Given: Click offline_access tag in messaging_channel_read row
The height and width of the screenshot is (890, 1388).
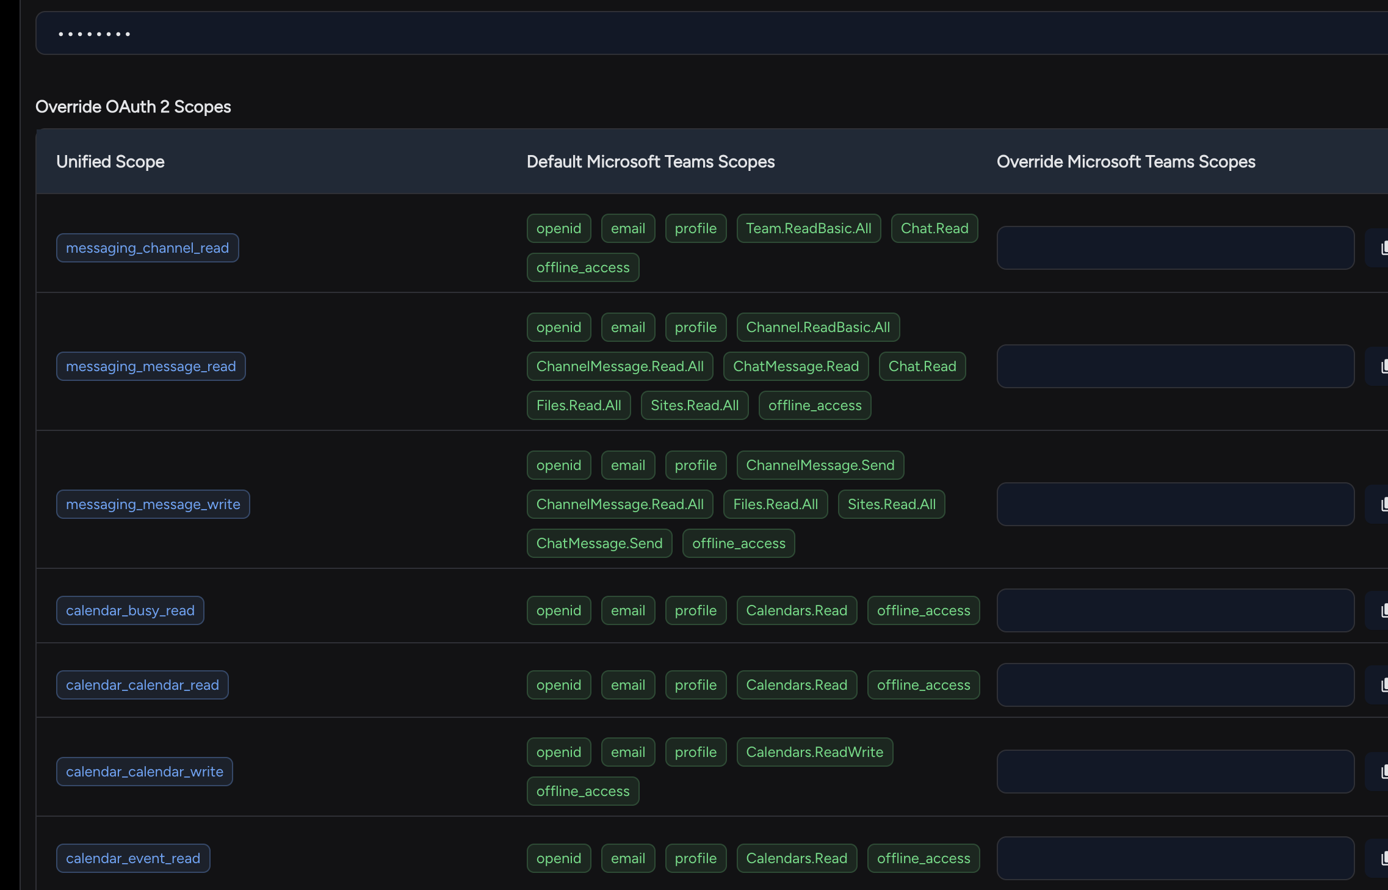Looking at the screenshot, I should [x=583, y=267].
